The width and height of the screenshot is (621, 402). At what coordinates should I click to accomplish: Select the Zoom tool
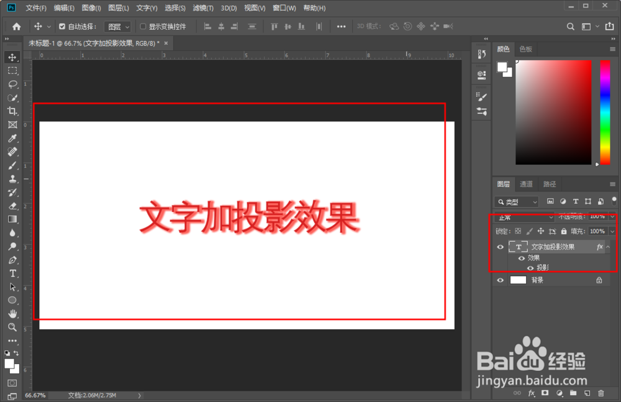pyautogui.click(x=12, y=327)
